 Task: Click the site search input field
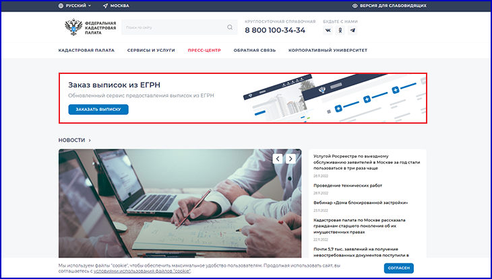(174, 28)
